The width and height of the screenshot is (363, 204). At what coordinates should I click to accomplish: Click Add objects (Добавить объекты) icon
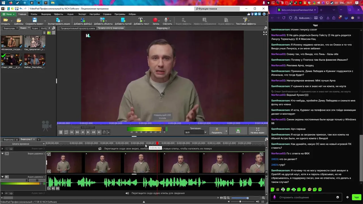(x=103, y=20)
